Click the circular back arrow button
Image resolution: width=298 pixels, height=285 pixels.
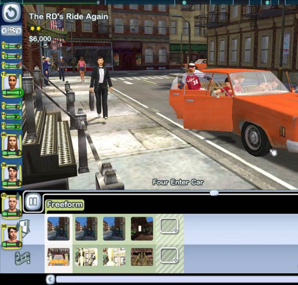click(x=12, y=13)
